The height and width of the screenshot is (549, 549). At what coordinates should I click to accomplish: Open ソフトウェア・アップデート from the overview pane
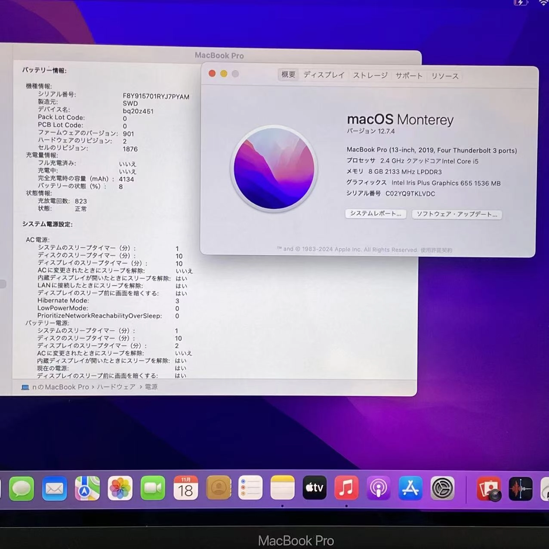(456, 214)
